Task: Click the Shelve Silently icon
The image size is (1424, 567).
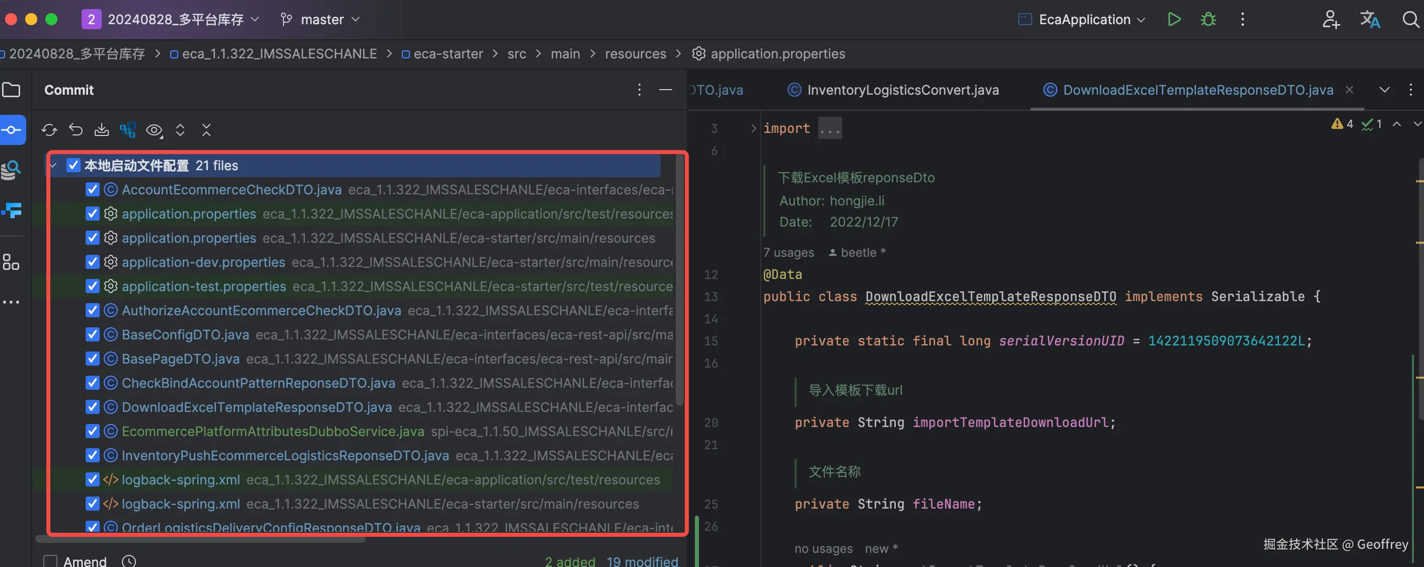Action: (x=102, y=130)
